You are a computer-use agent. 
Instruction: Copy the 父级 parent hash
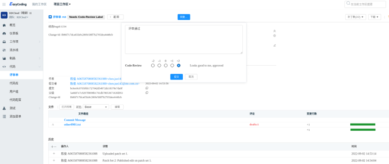(147, 93)
